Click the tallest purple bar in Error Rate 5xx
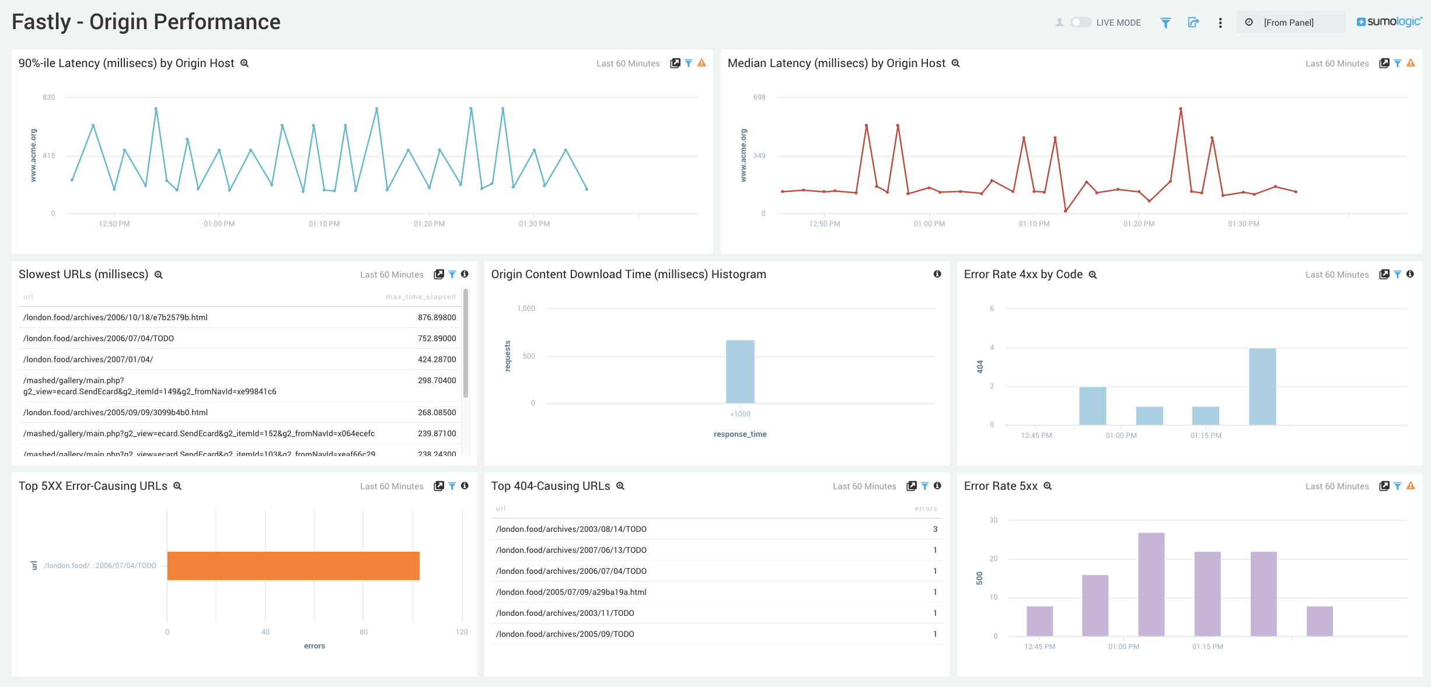The width and height of the screenshot is (1431, 687). [x=1151, y=584]
